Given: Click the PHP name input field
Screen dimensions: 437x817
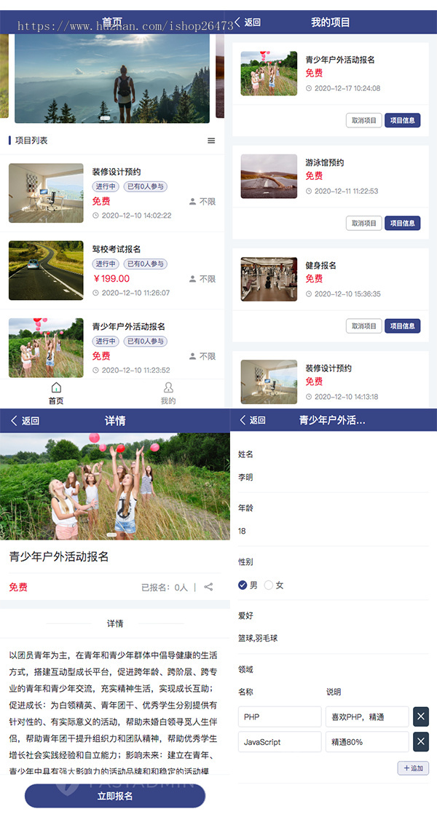Looking at the screenshot, I should (x=280, y=717).
